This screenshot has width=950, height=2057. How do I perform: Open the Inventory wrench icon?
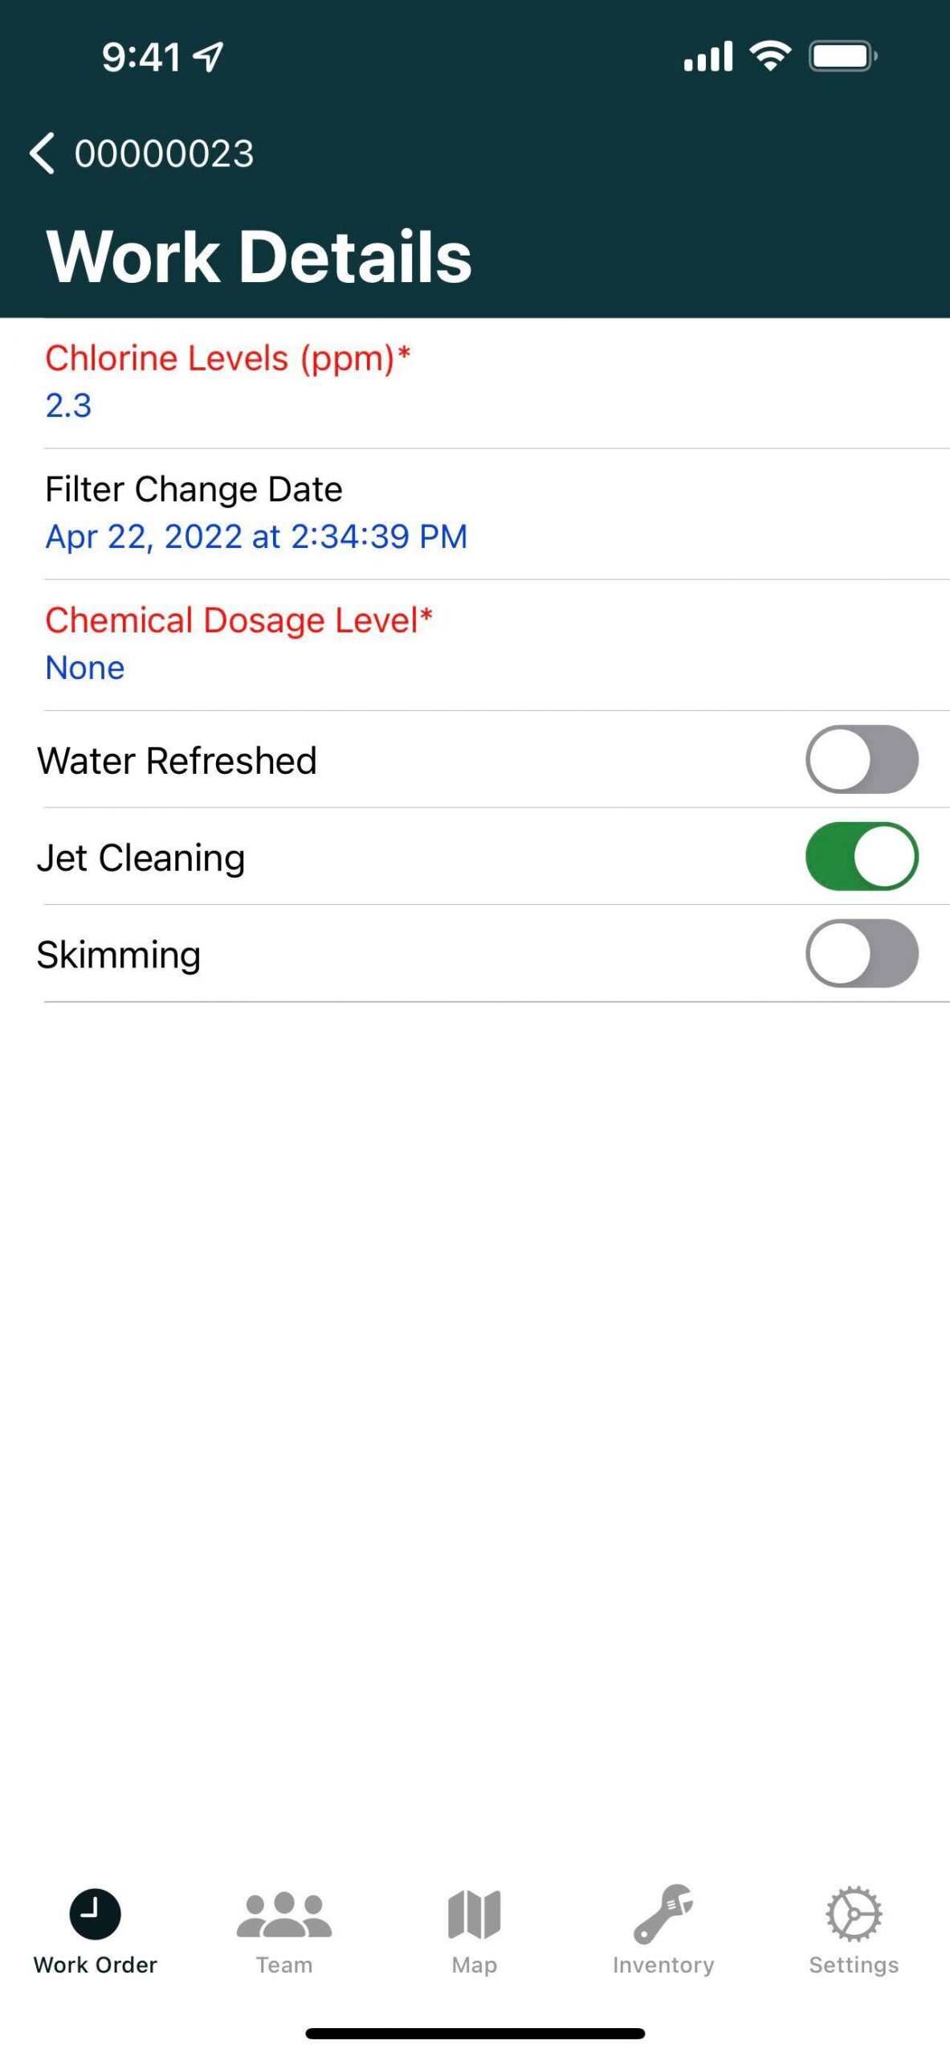pyautogui.click(x=663, y=1913)
